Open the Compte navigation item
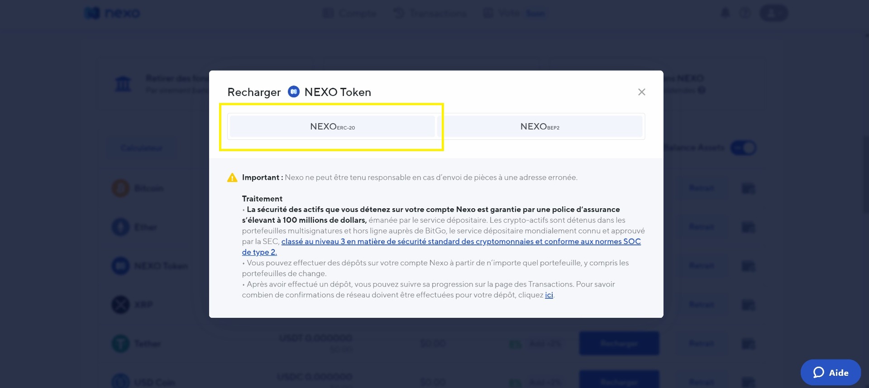Viewport: 869px width, 388px height. tap(349, 13)
